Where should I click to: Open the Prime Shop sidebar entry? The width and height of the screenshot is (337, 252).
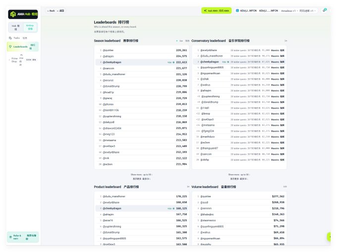tap(23, 60)
